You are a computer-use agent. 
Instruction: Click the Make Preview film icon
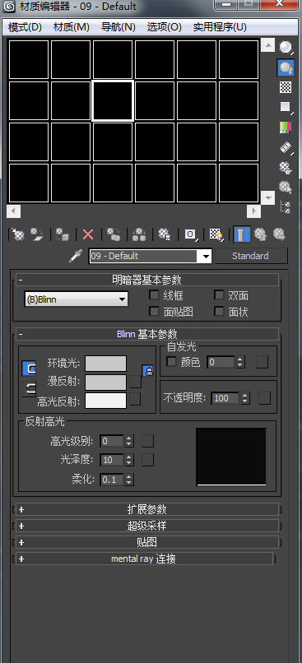click(x=286, y=147)
